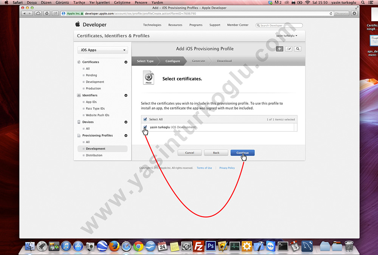This screenshot has height=255, width=378.
Task: Toggle the Select All checkbox
Action: (x=145, y=119)
